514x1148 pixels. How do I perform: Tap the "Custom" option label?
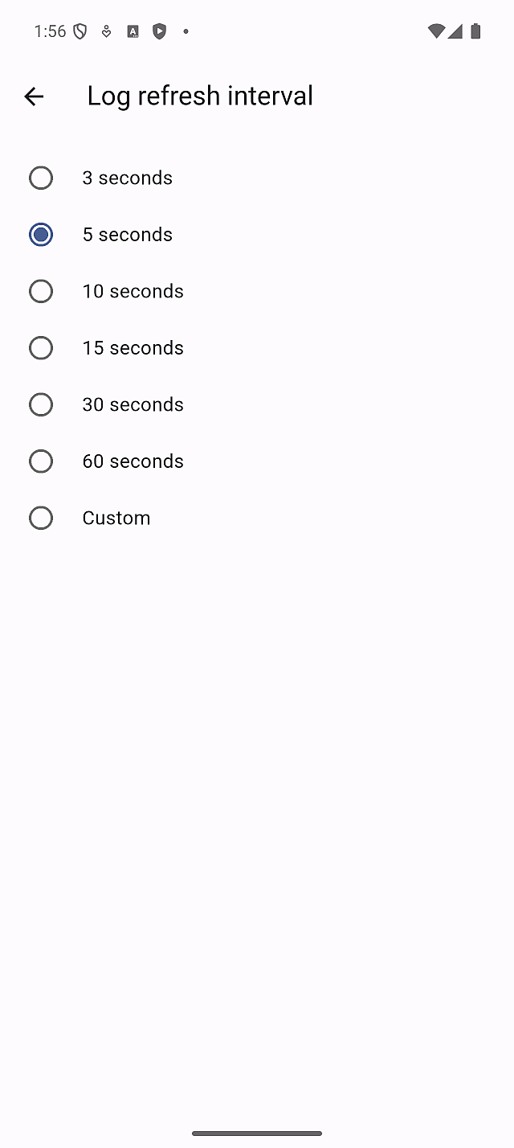[x=116, y=518]
